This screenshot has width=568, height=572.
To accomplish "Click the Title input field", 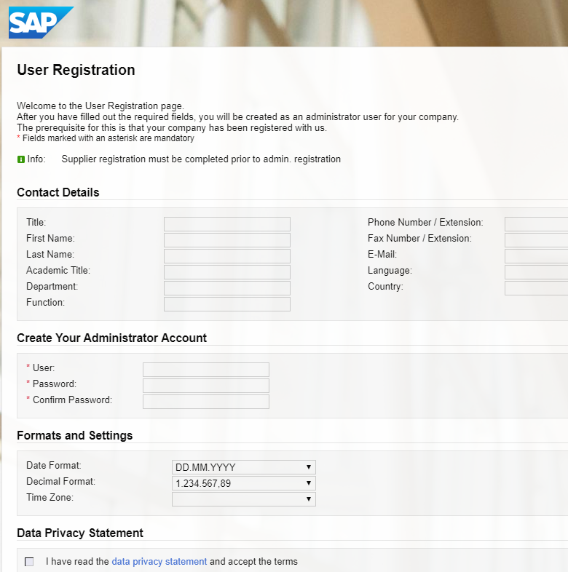I will click(x=227, y=224).
